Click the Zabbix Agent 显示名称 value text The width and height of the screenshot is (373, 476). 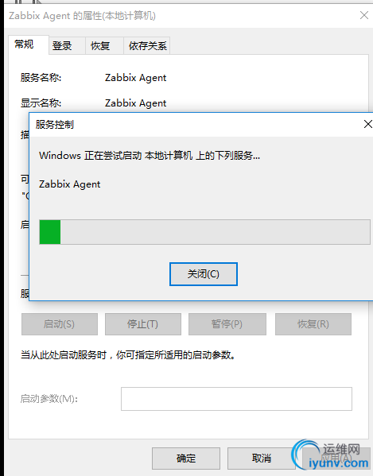click(135, 103)
